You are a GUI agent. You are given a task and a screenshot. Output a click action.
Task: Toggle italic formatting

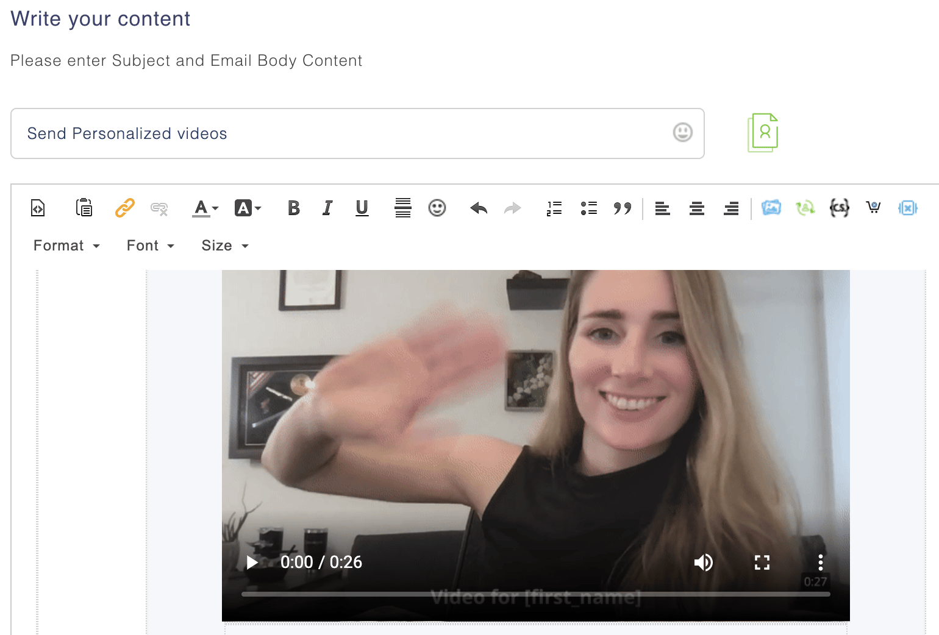click(x=327, y=208)
